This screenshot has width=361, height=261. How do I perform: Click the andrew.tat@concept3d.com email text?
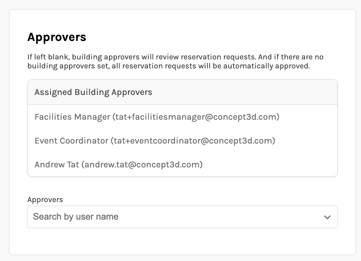tap(142, 165)
